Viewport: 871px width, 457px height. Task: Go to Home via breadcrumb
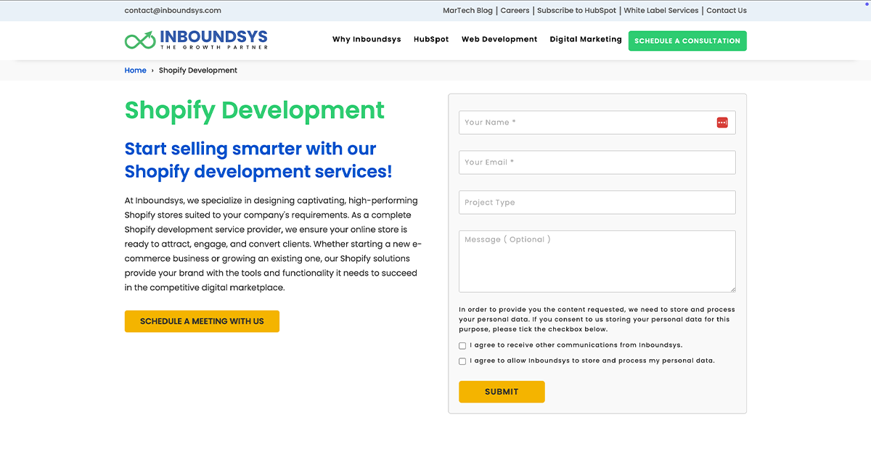[136, 70]
